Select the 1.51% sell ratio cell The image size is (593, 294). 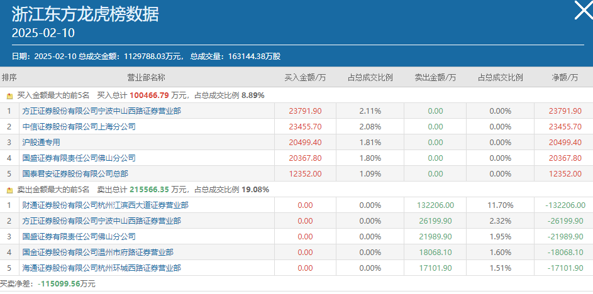point(501,268)
